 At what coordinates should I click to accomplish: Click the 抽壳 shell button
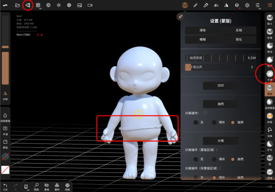click(x=221, y=104)
